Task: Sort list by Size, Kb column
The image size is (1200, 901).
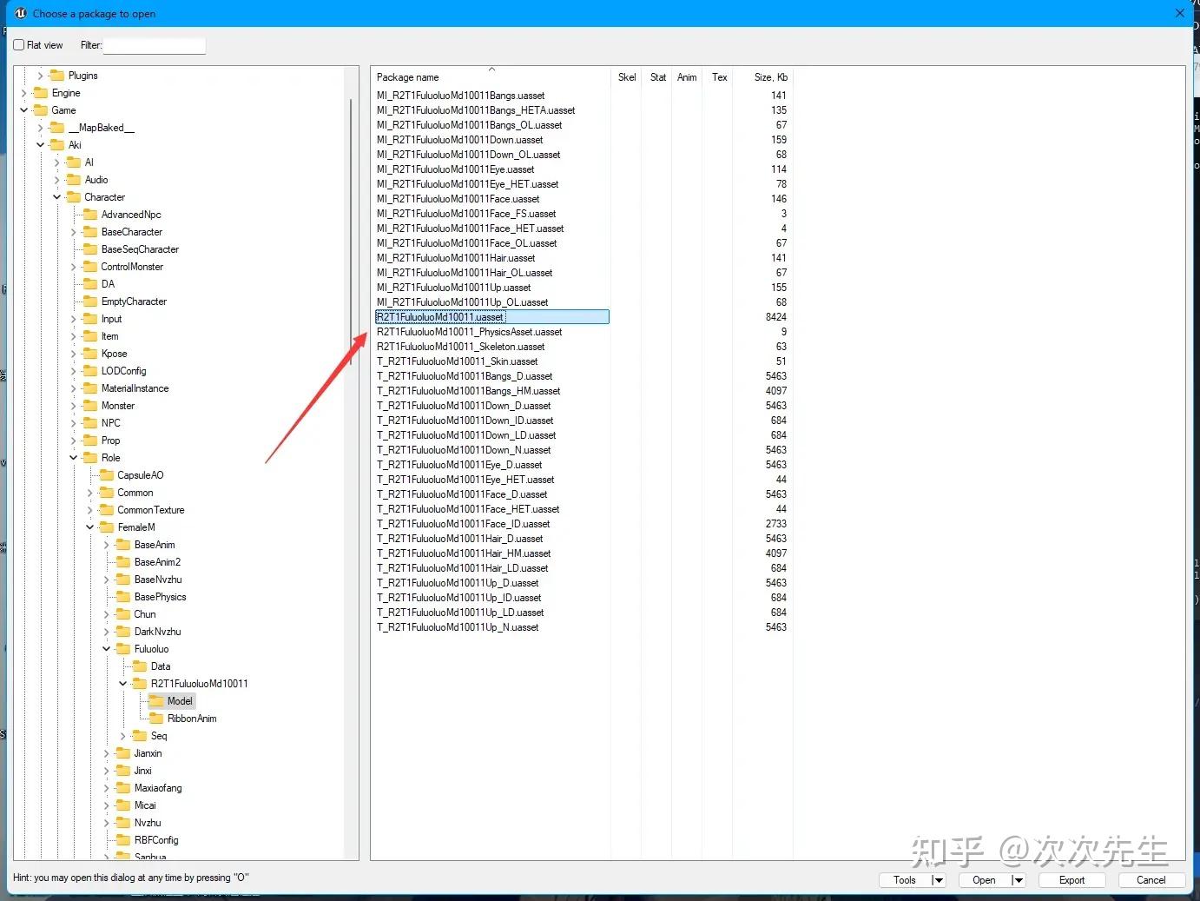Action: [769, 77]
